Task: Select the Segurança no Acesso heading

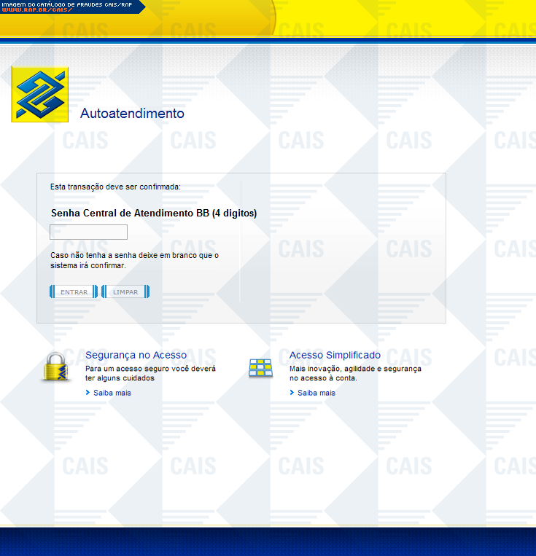Action: click(x=136, y=355)
